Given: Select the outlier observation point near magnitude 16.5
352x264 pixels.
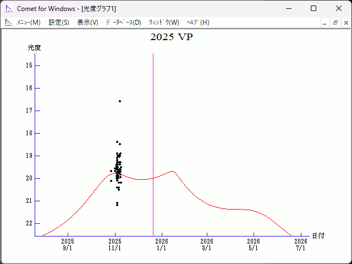Looking at the screenshot, I should [120, 101].
